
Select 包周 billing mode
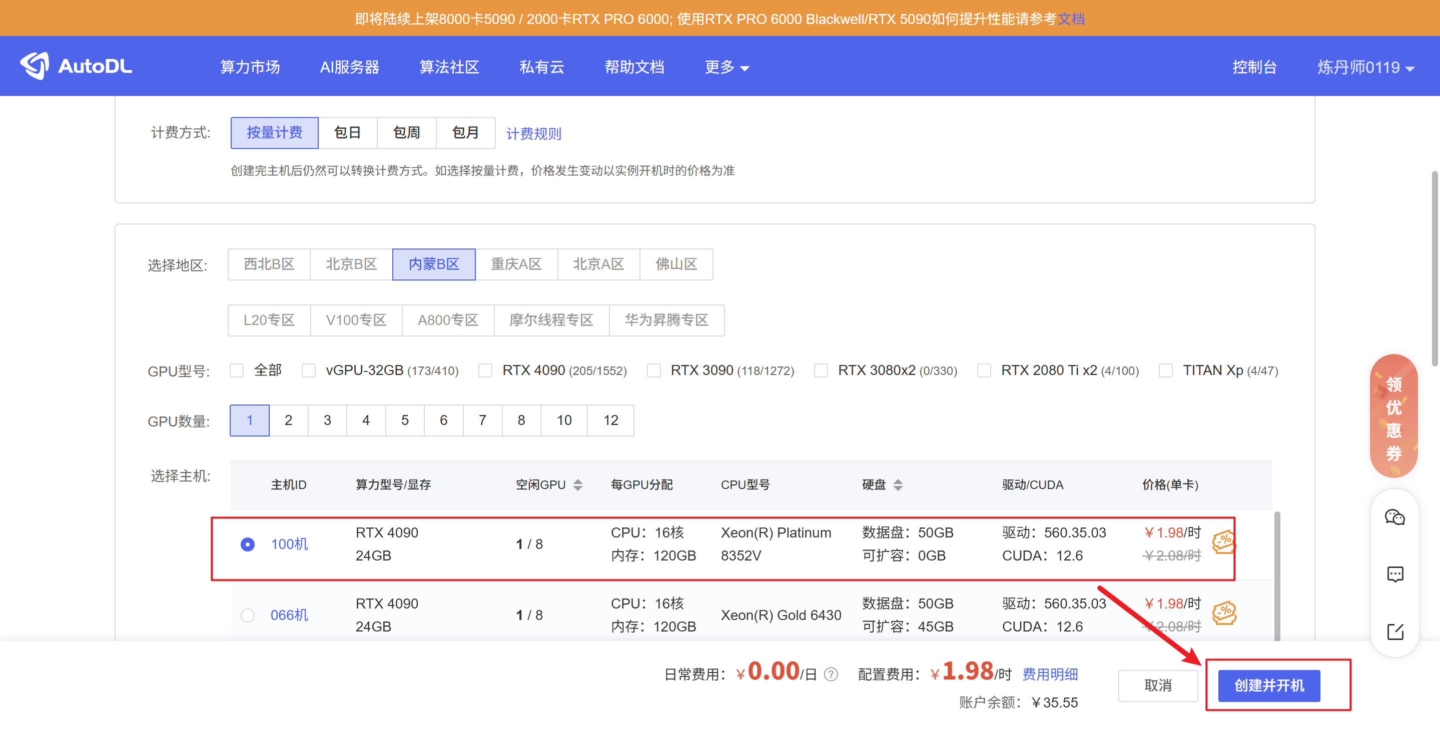pos(406,133)
